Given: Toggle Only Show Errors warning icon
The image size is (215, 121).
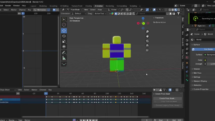Looking at the screenshot, I should point(160,90).
